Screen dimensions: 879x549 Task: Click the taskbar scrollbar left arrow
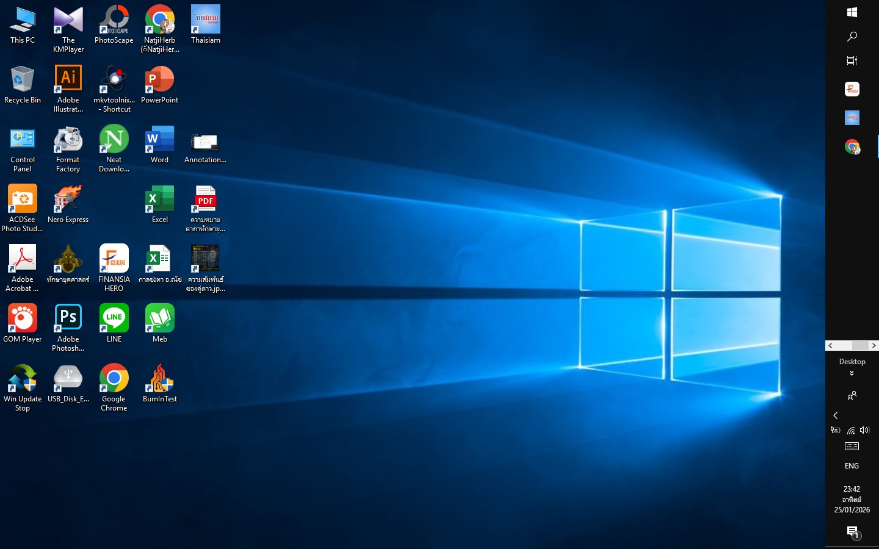(830, 345)
